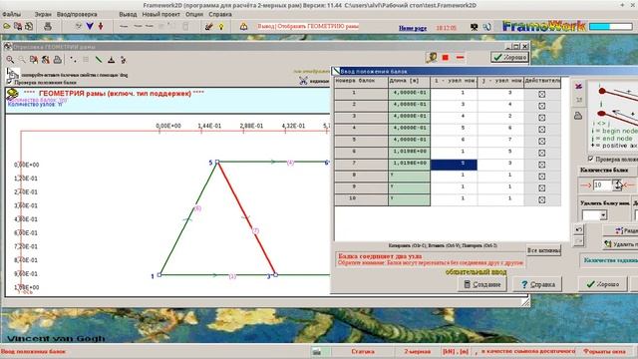Click the red minus icon

[460, 58]
